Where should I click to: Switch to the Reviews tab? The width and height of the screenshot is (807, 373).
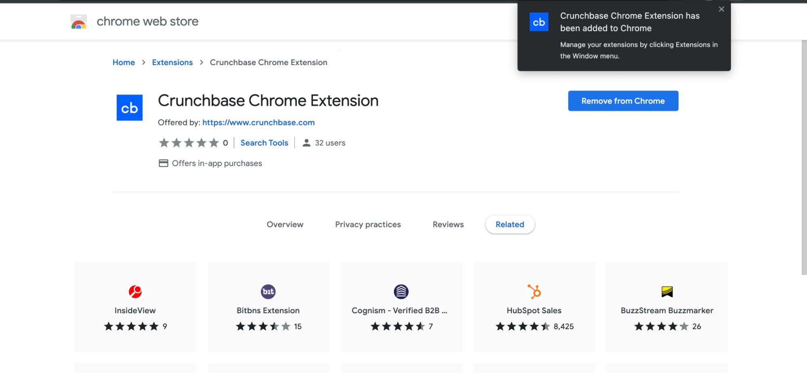[x=447, y=224]
